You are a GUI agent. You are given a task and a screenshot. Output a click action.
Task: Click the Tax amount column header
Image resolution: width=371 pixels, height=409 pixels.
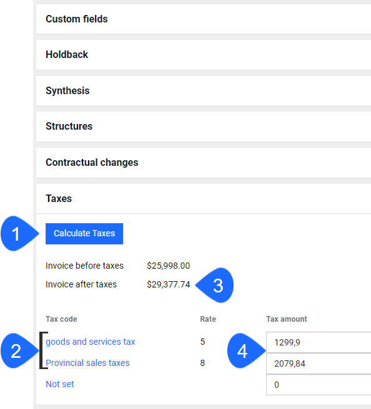pyautogui.click(x=287, y=319)
